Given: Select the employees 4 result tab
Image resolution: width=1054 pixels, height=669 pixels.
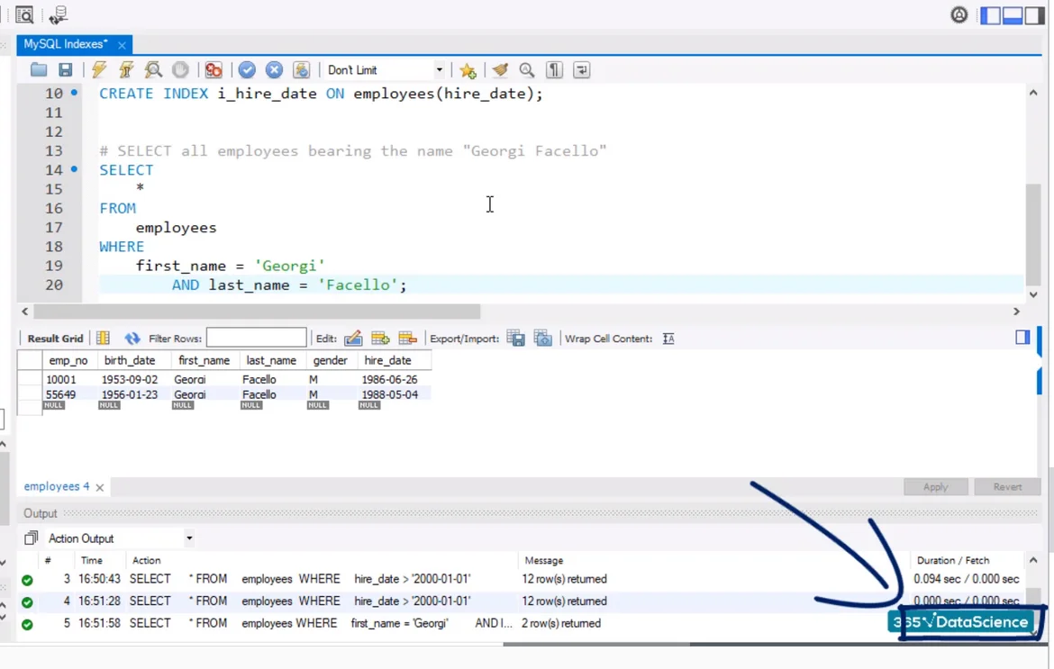Looking at the screenshot, I should pos(56,486).
